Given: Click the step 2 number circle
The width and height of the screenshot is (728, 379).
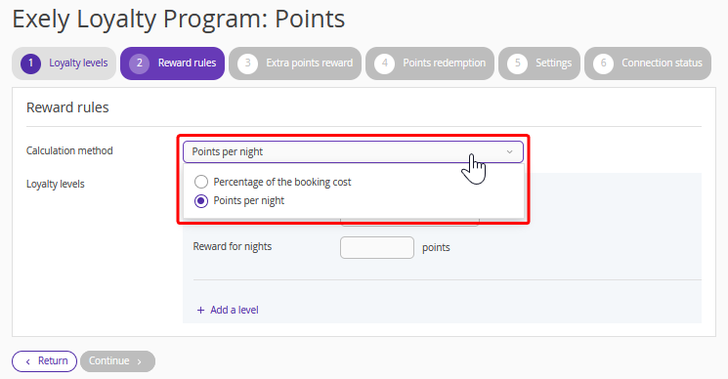Looking at the screenshot, I should tap(140, 63).
